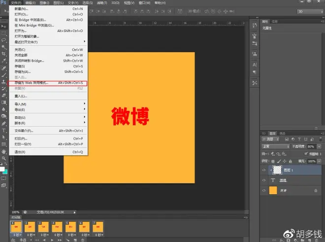Go to the next frame
The width and height of the screenshot is (325, 242).
point(60,240)
